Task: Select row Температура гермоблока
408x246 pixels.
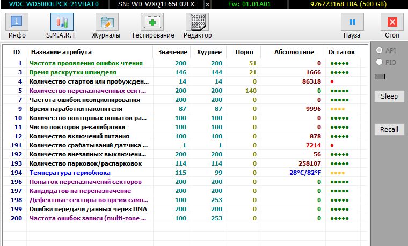Action: [185, 173]
